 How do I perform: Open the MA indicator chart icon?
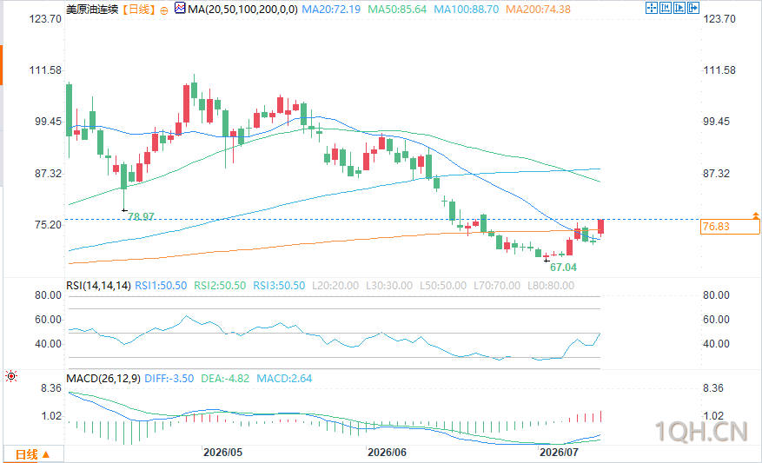[x=179, y=9]
